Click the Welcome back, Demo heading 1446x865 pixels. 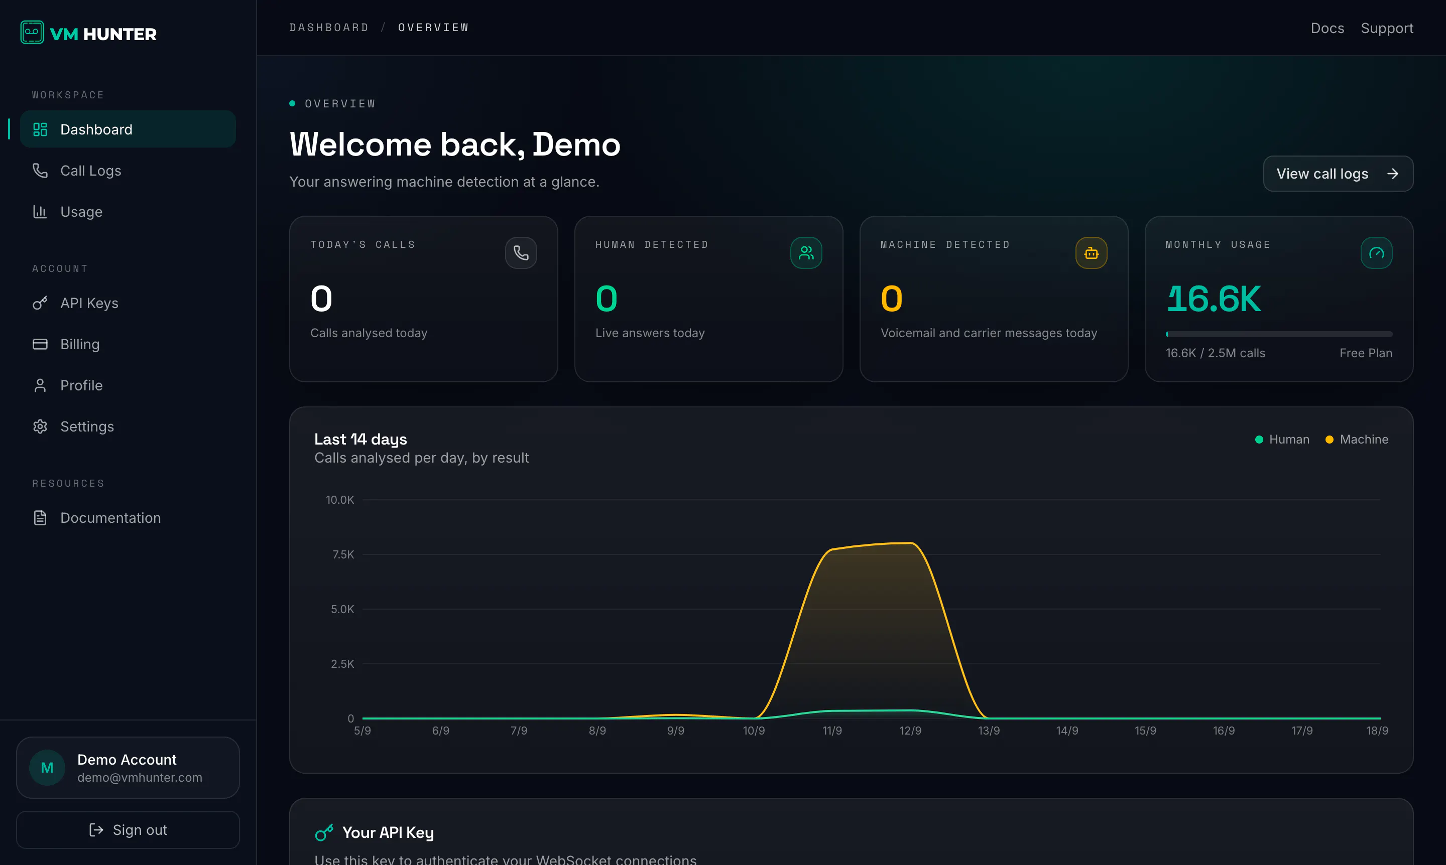(455, 144)
